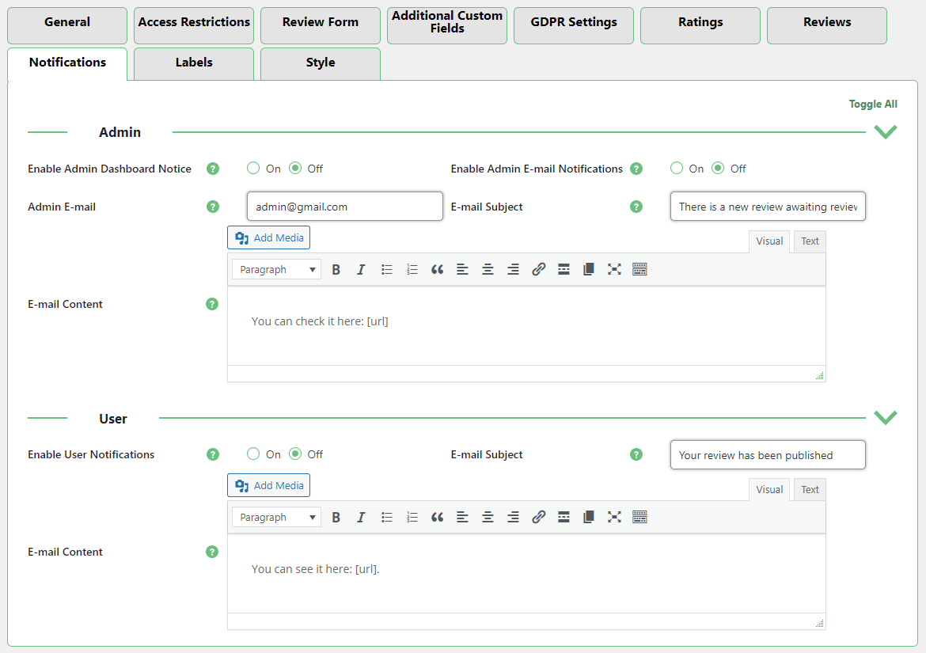Open fullscreen mode in Admin email editor
This screenshot has height=653, width=926.
pyautogui.click(x=614, y=270)
